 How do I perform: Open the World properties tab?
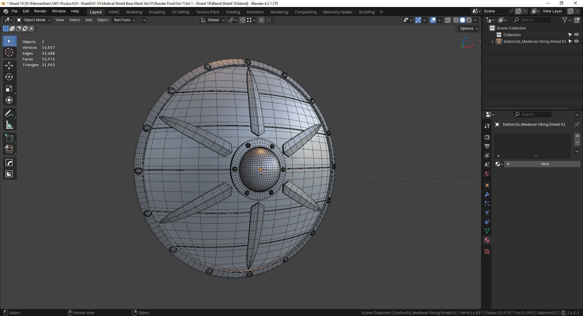point(487,174)
